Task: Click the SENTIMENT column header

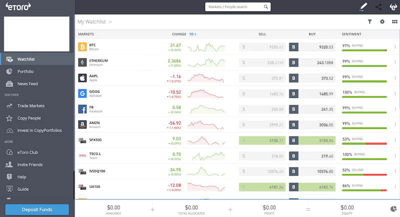Action: (x=351, y=34)
